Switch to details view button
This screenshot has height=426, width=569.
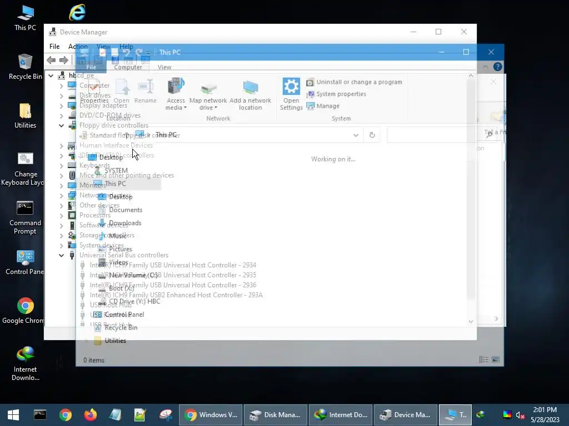pyautogui.click(x=483, y=359)
